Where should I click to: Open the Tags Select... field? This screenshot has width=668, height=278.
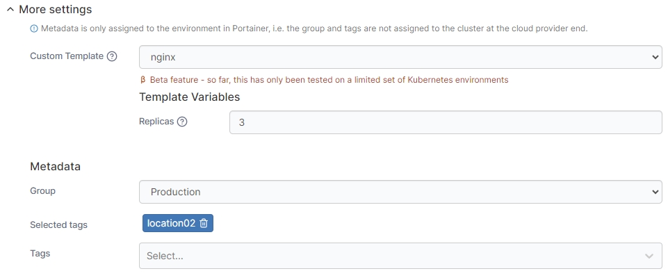pos(389,256)
